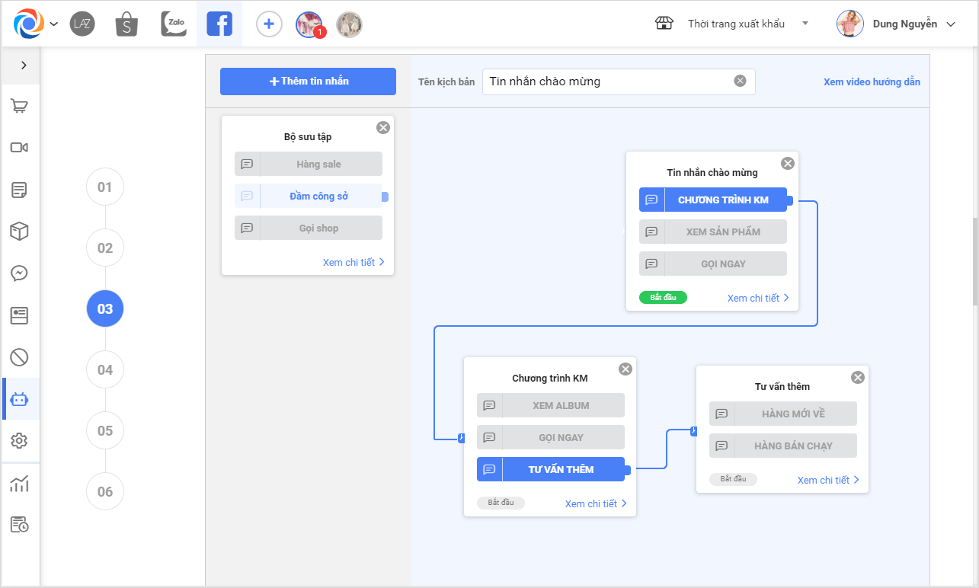Image resolution: width=979 pixels, height=588 pixels.
Task: Open the blocked list sidebar icon
Action: [x=20, y=356]
